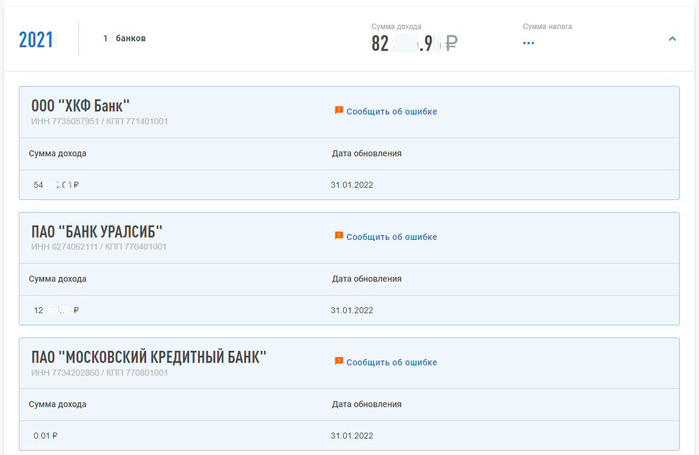This screenshot has height=455, width=699.
Task: Click the ХКФ Банк income value starting with 54
Action: pyautogui.click(x=56, y=185)
